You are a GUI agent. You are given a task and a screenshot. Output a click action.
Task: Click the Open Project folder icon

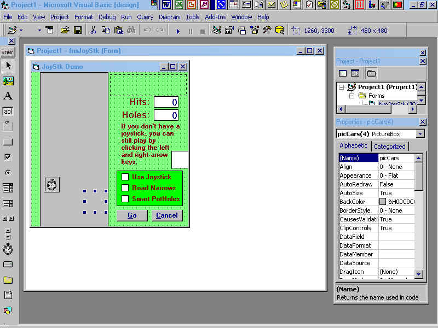pos(65,31)
